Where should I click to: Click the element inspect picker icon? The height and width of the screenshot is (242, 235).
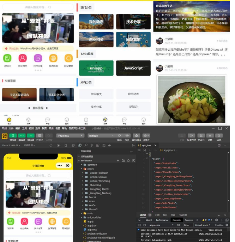[139, 220]
